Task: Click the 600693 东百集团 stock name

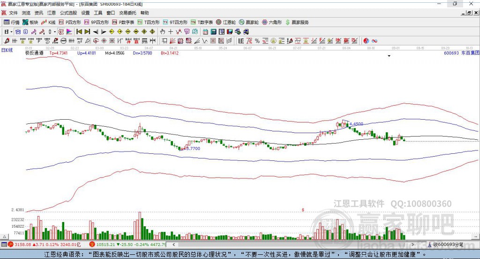Action: pos(461,53)
